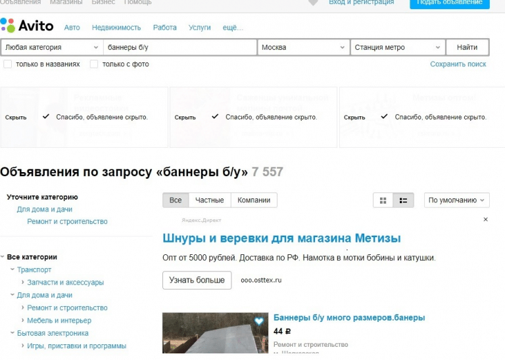Open the 'ещё…' navigation menu
Image resolution: width=505 pixels, height=360 pixels.
[233, 28]
